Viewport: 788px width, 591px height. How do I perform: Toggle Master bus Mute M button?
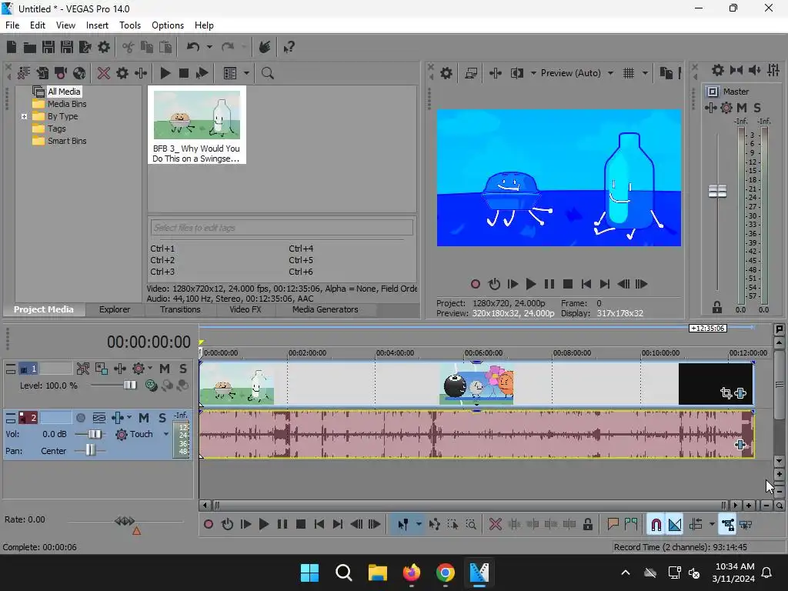pyautogui.click(x=742, y=108)
